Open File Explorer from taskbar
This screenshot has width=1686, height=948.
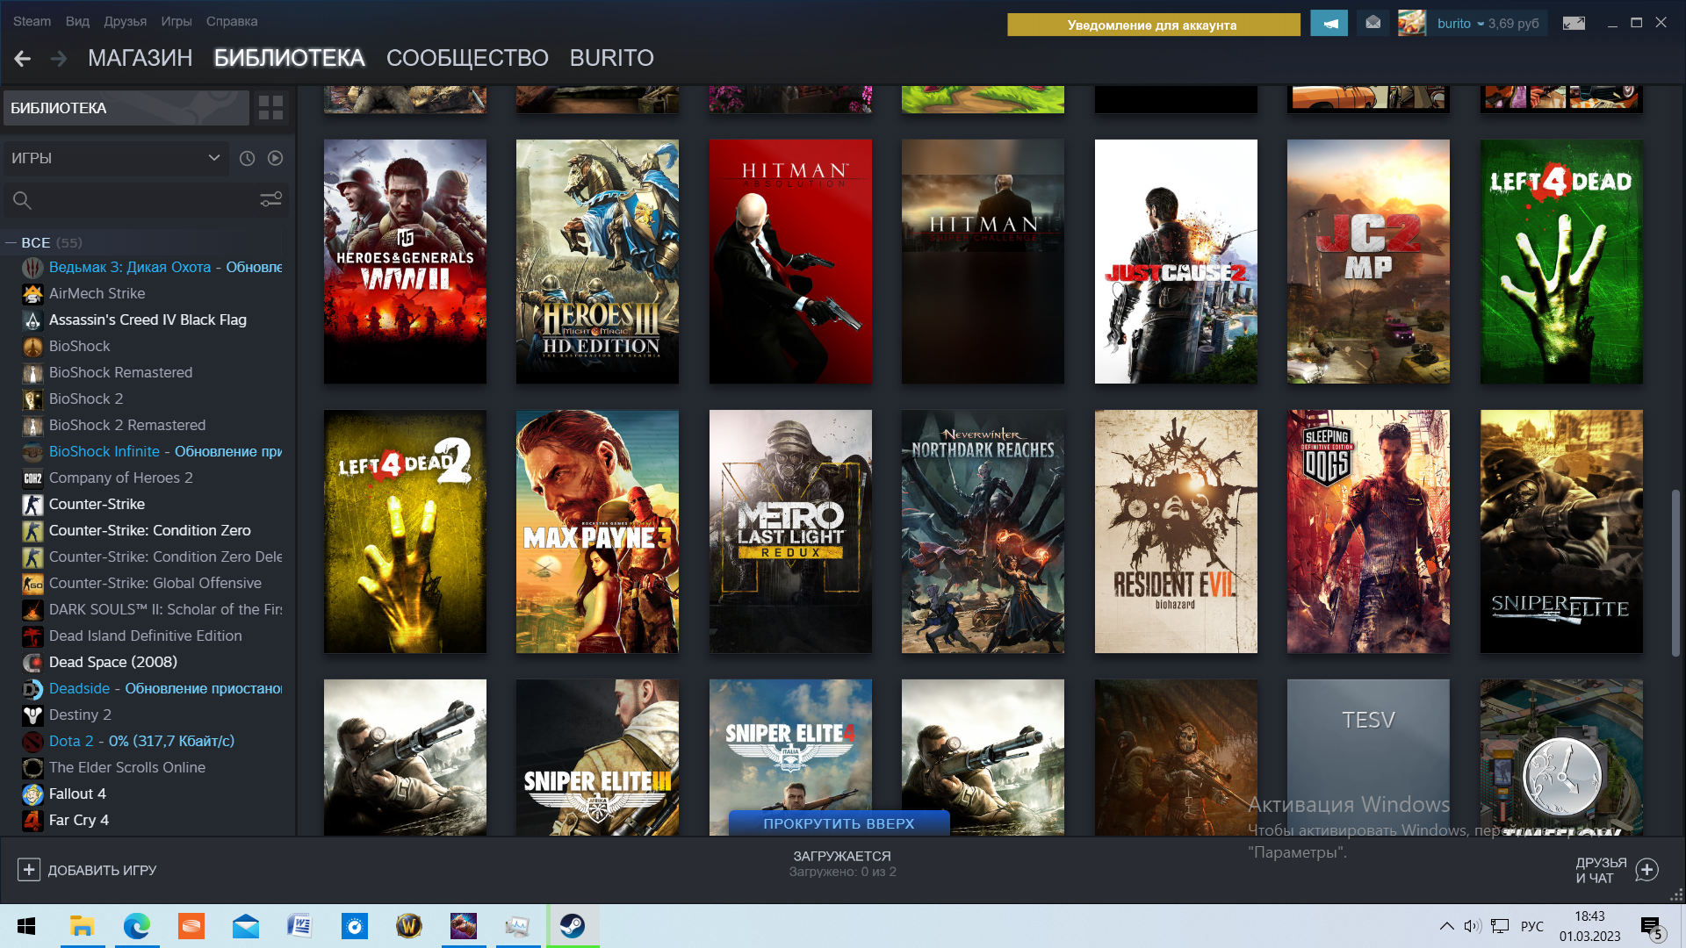(x=83, y=926)
